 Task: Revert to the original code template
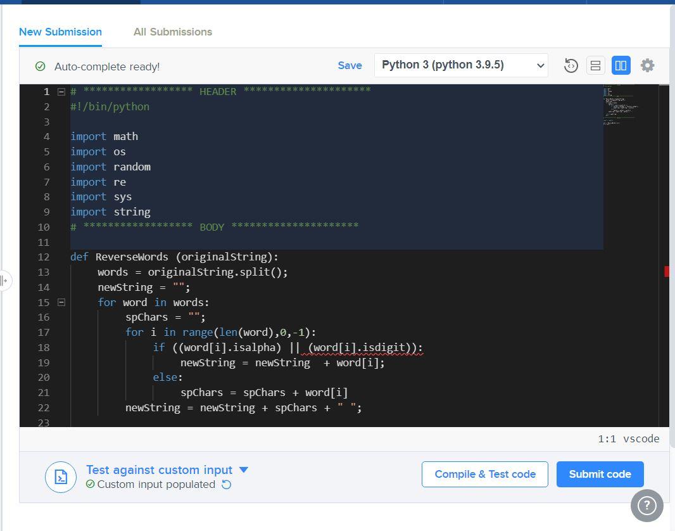click(571, 65)
